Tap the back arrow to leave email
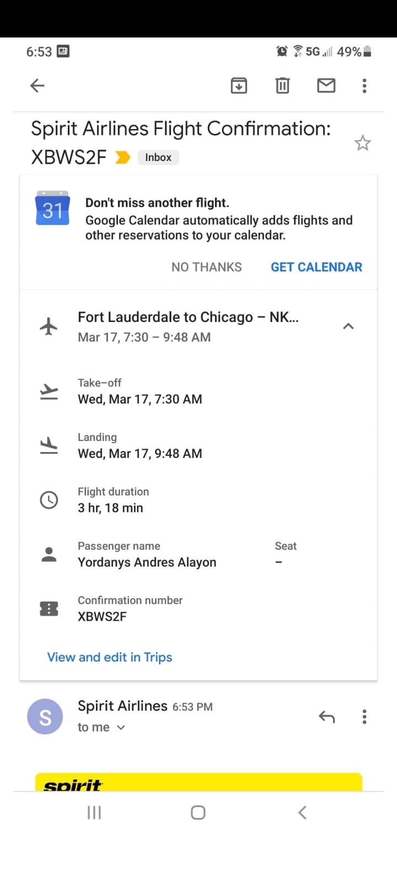397x882 pixels. click(37, 85)
